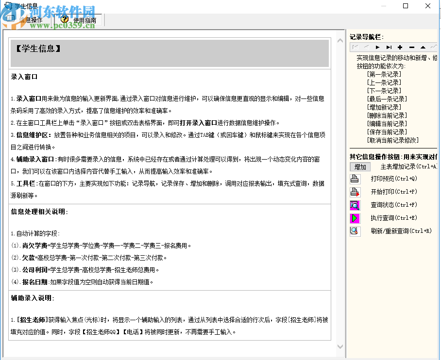The image size is (441, 360).
Task: Click the start print icon
Action: (x=354, y=192)
